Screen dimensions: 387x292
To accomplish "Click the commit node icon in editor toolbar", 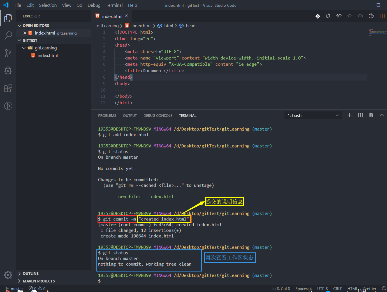I will pyautogui.click(x=350, y=16).
